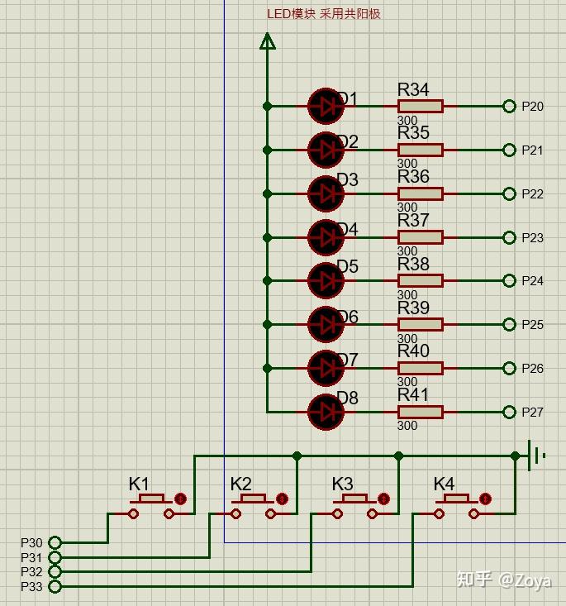The width and height of the screenshot is (566, 606).
Task: Select resistor R38 component
Action: click(x=421, y=280)
